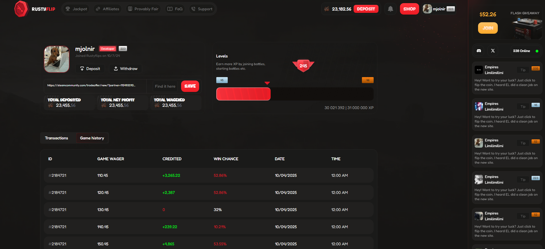Click the header mjolnir avatar icon
The width and height of the screenshot is (545, 249).
pyautogui.click(x=427, y=9)
